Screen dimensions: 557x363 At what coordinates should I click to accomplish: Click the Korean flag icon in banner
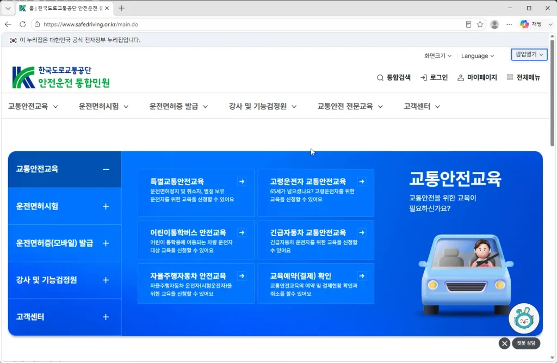click(x=13, y=40)
